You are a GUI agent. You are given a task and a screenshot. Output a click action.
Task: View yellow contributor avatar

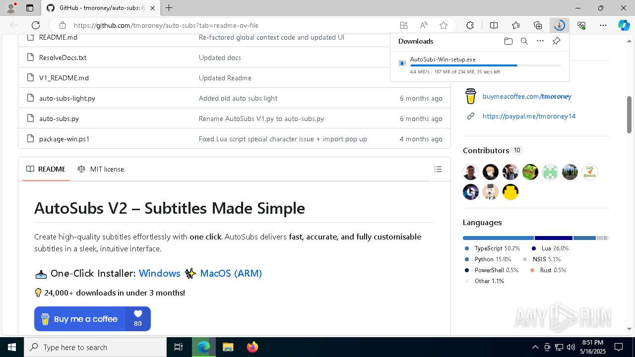coord(510,192)
